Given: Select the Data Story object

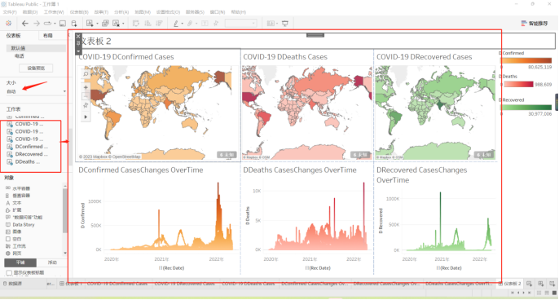Looking at the screenshot, I should tap(20, 225).
